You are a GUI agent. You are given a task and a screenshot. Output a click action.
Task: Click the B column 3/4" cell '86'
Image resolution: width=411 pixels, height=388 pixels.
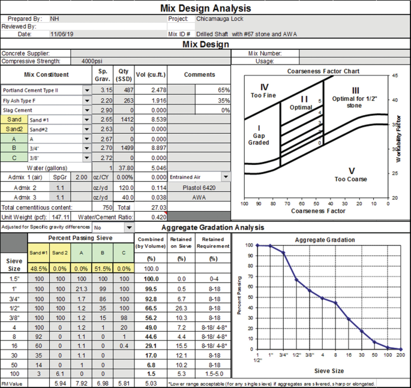[103, 299]
